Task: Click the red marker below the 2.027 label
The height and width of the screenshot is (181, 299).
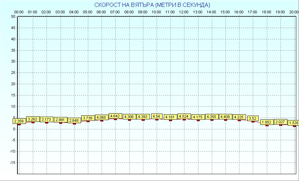Action: 281,125
